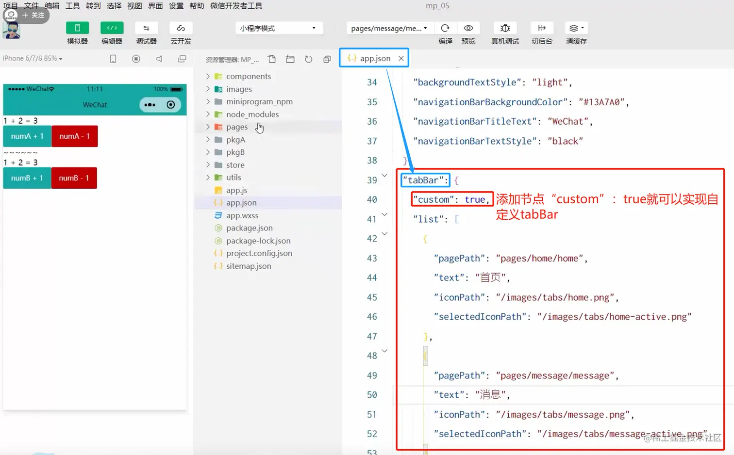Open cloud development (云开发) console
734x455 pixels.
[x=181, y=28]
